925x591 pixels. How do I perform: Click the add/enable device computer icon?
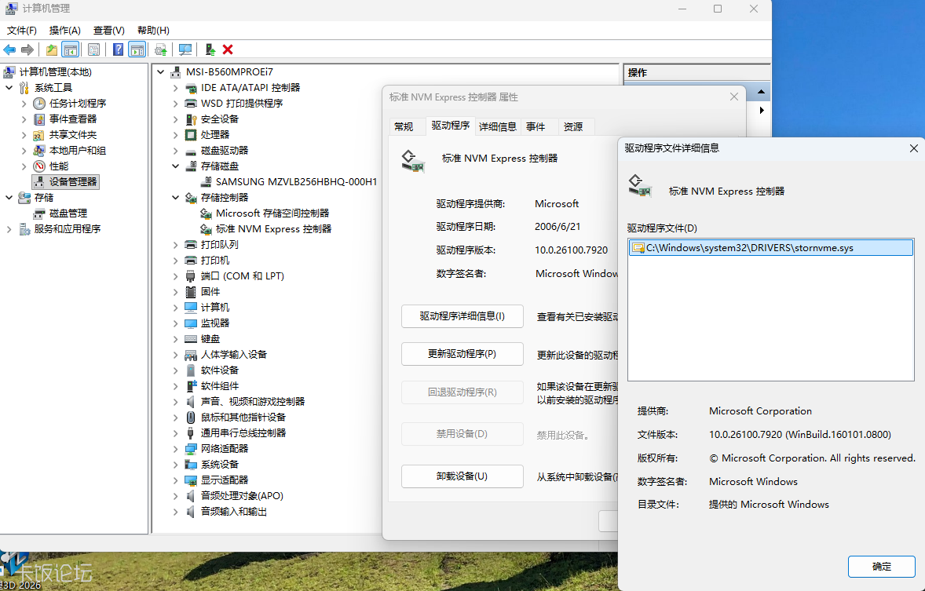pos(210,49)
